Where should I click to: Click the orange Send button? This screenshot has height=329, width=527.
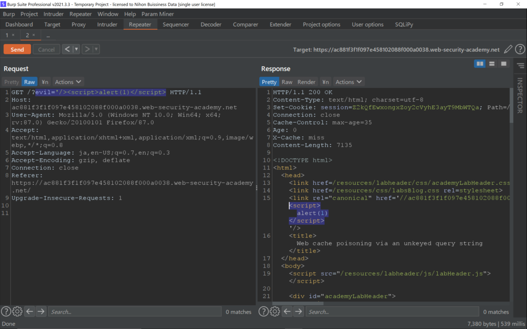(17, 49)
